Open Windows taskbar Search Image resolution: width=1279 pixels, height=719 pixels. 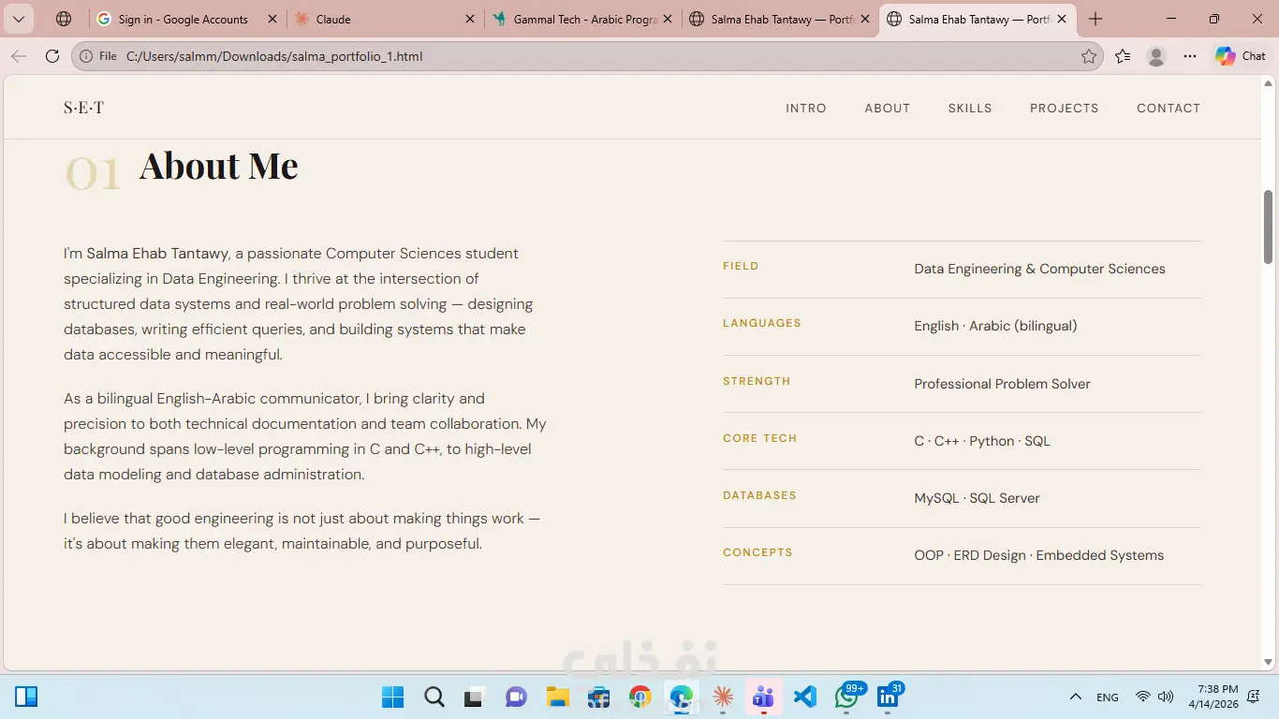pyautogui.click(x=434, y=697)
